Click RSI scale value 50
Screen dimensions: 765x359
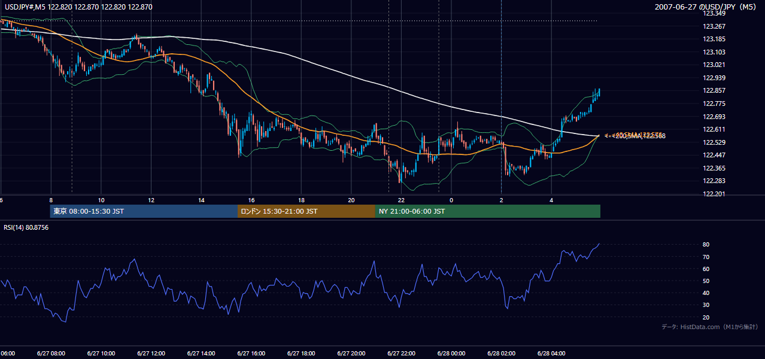coord(706,281)
